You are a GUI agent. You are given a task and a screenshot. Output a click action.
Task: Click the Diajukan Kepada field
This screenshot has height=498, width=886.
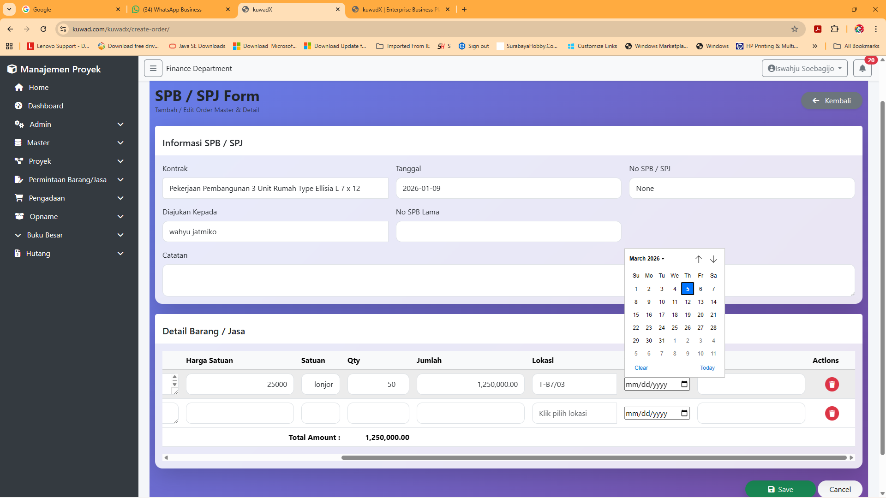tap(275, 231)
